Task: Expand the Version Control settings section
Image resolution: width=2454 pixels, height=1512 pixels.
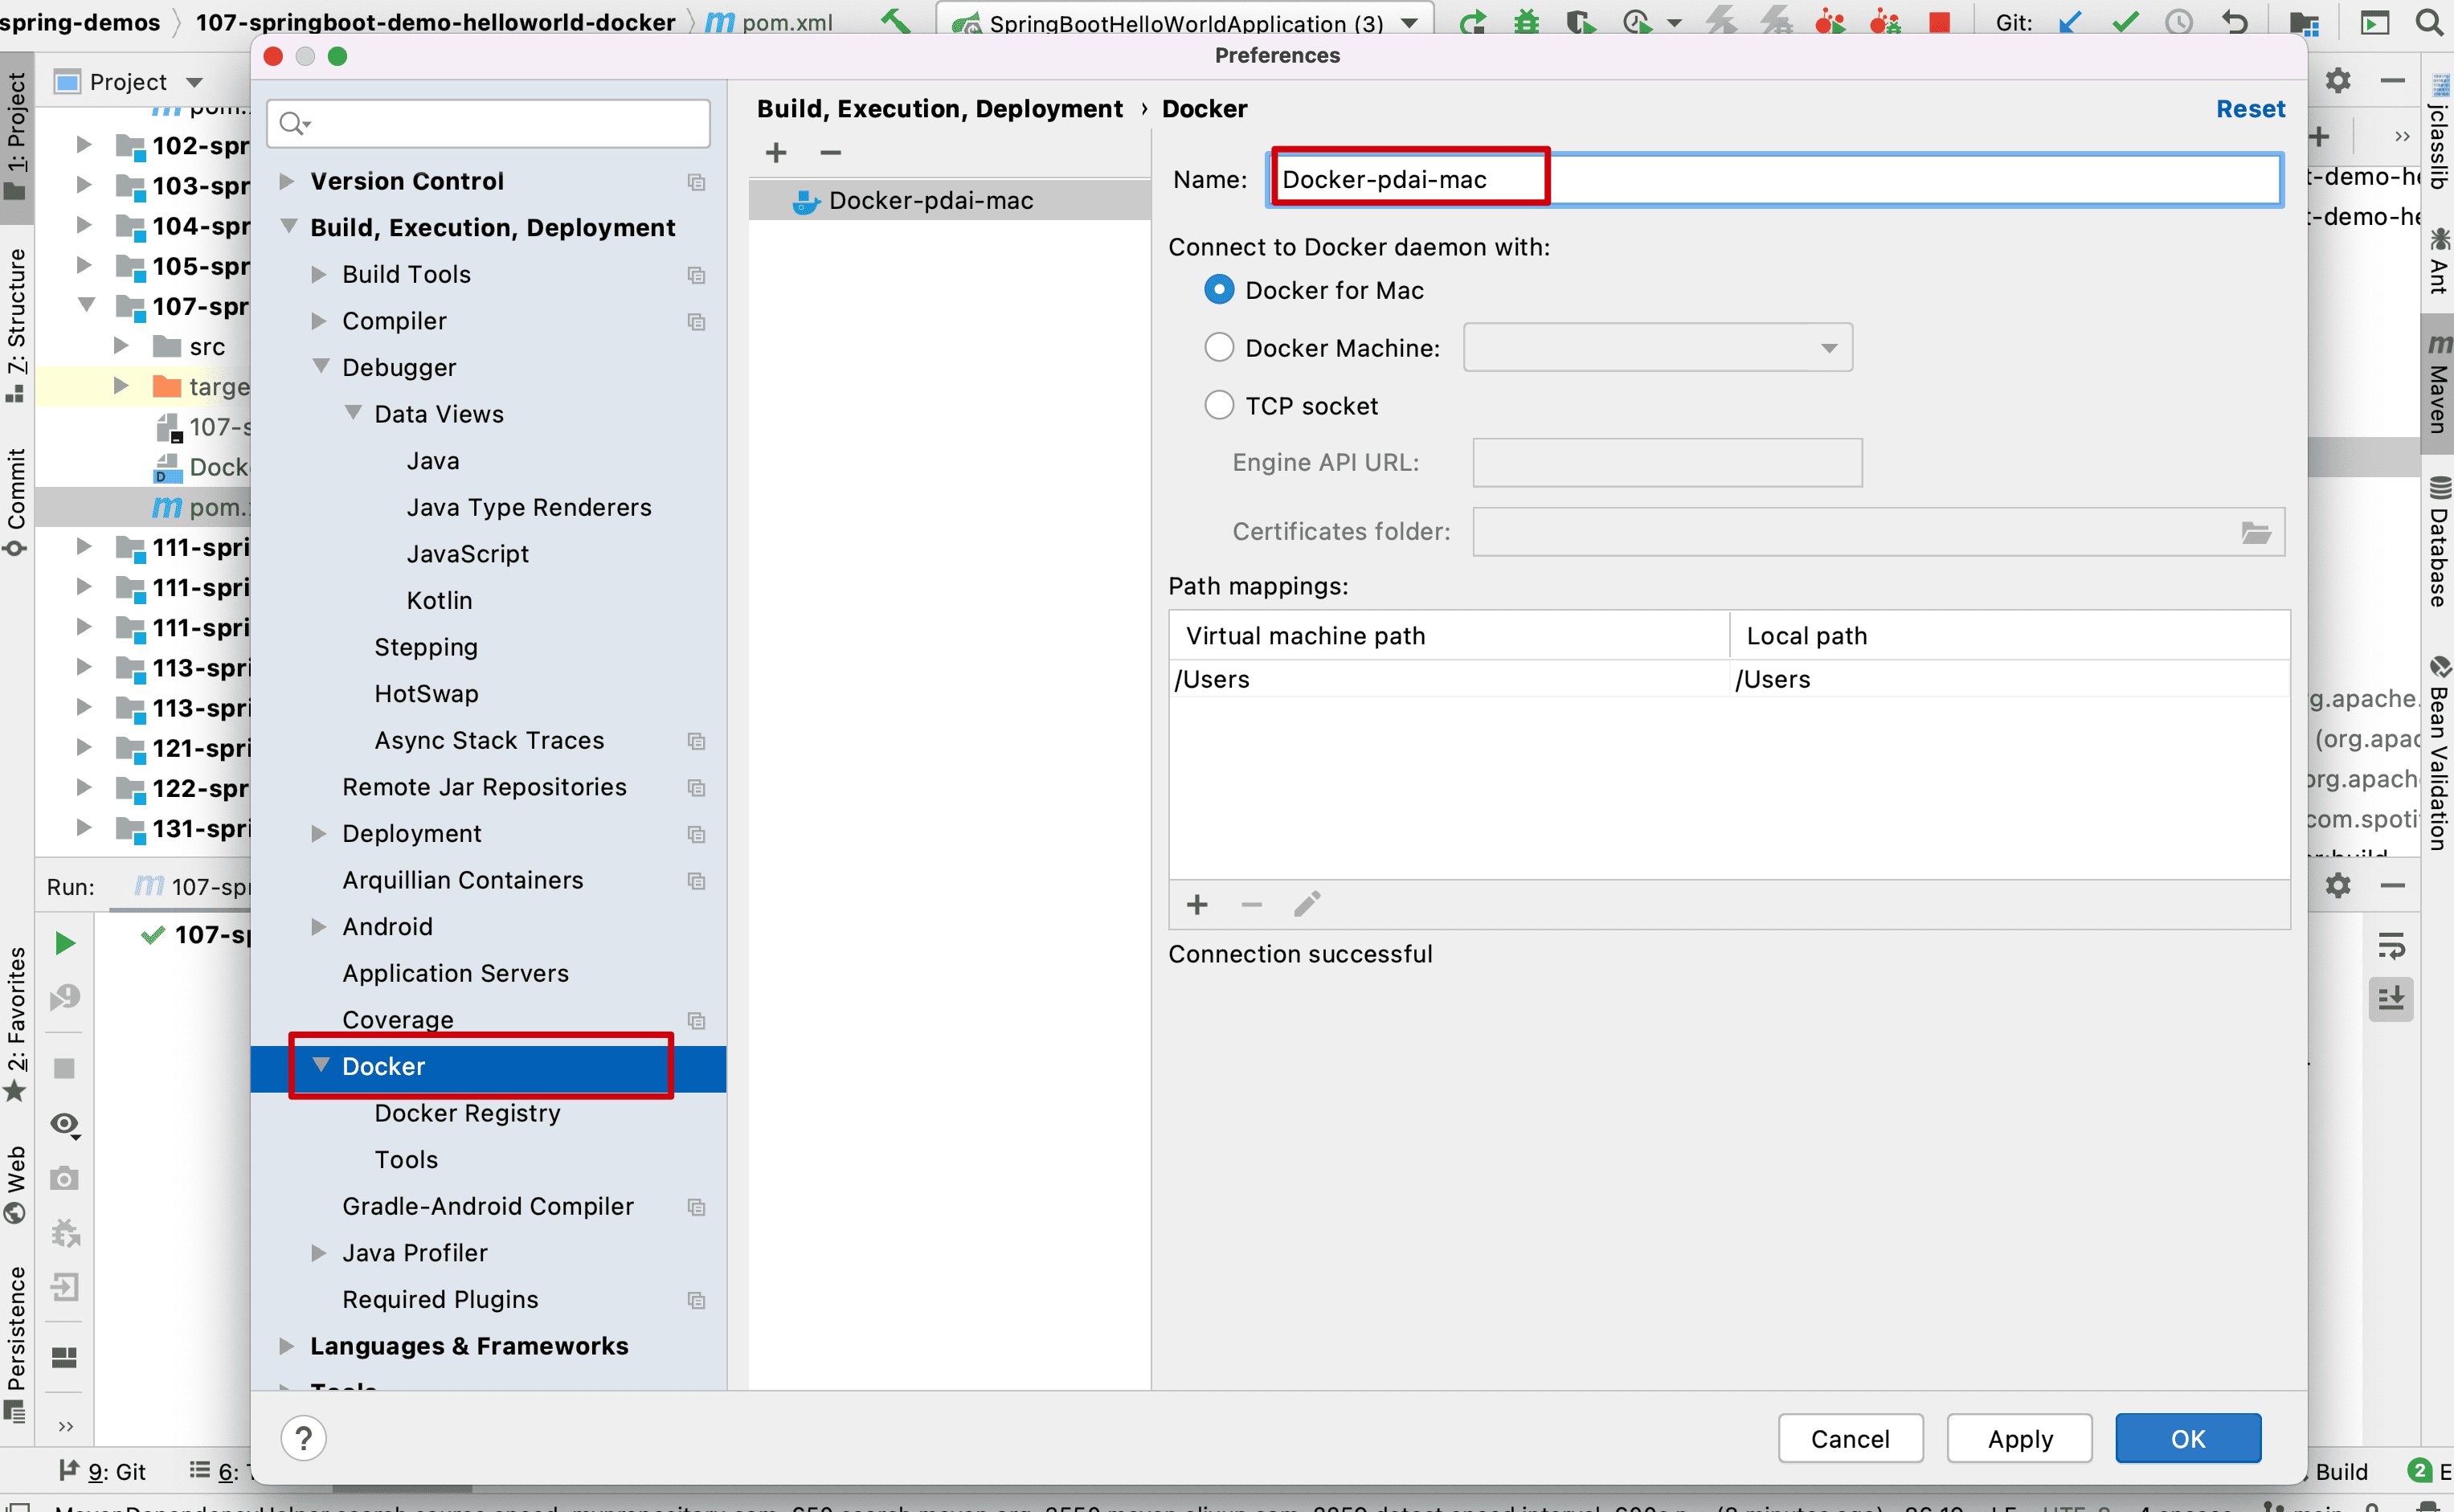Action: point(287,181)
